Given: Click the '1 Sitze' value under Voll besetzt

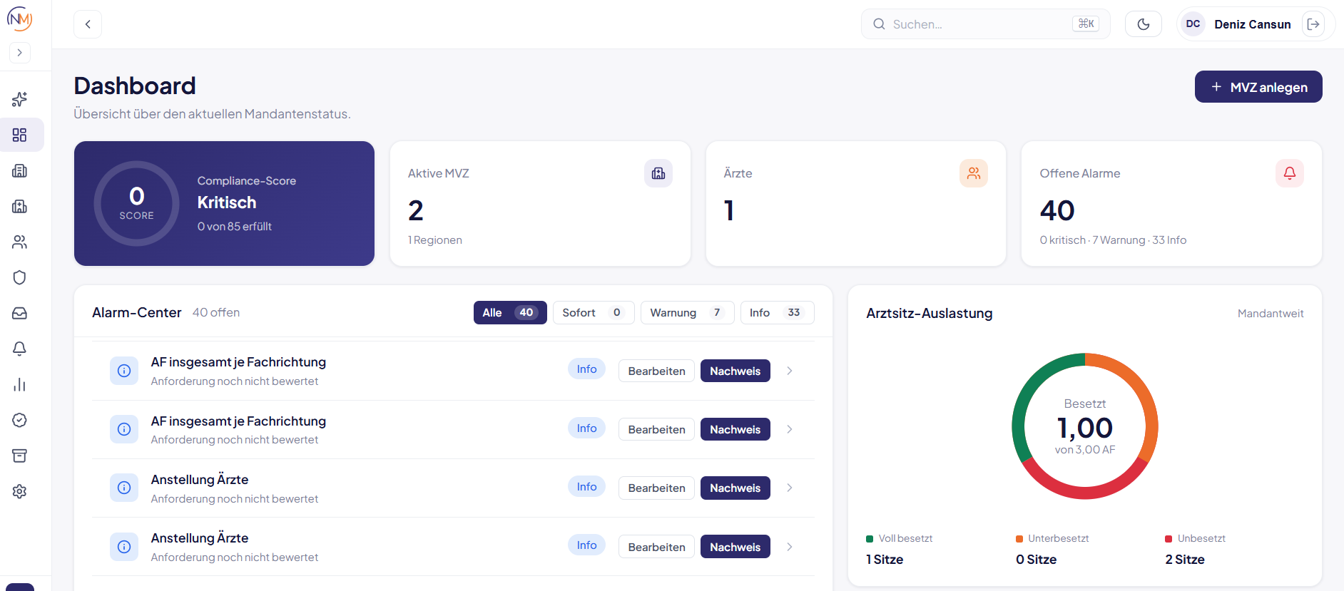Looking at the screenshot, I should (885, 560).
